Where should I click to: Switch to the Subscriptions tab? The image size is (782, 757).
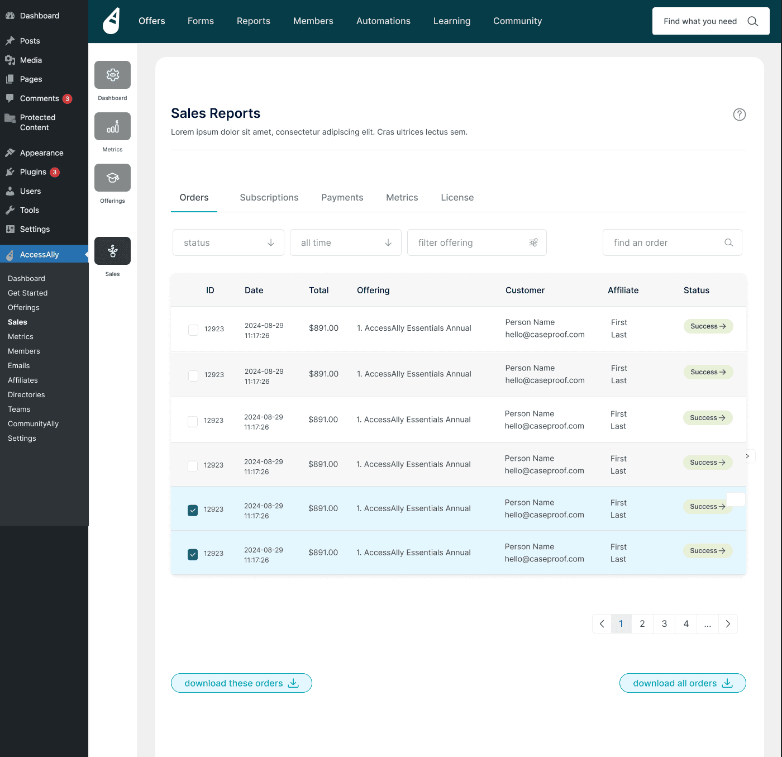269,198
